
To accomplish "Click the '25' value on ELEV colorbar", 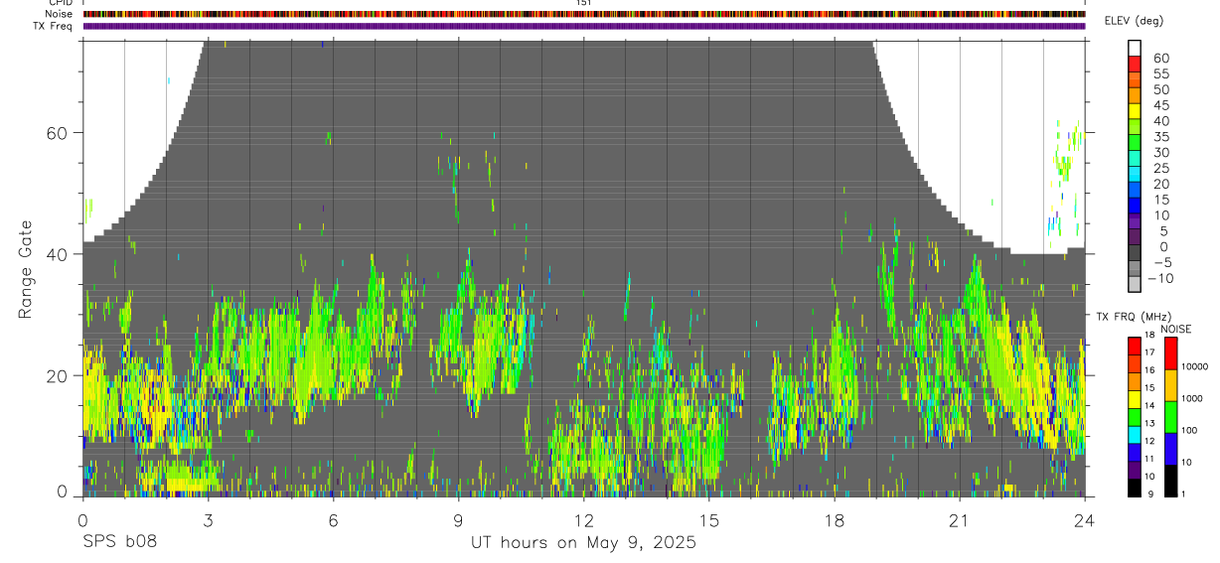I will click(x=1161, y=168).
